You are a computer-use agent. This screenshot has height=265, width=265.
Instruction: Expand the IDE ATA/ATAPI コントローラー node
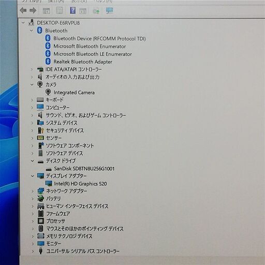click(x=32, y=69)
